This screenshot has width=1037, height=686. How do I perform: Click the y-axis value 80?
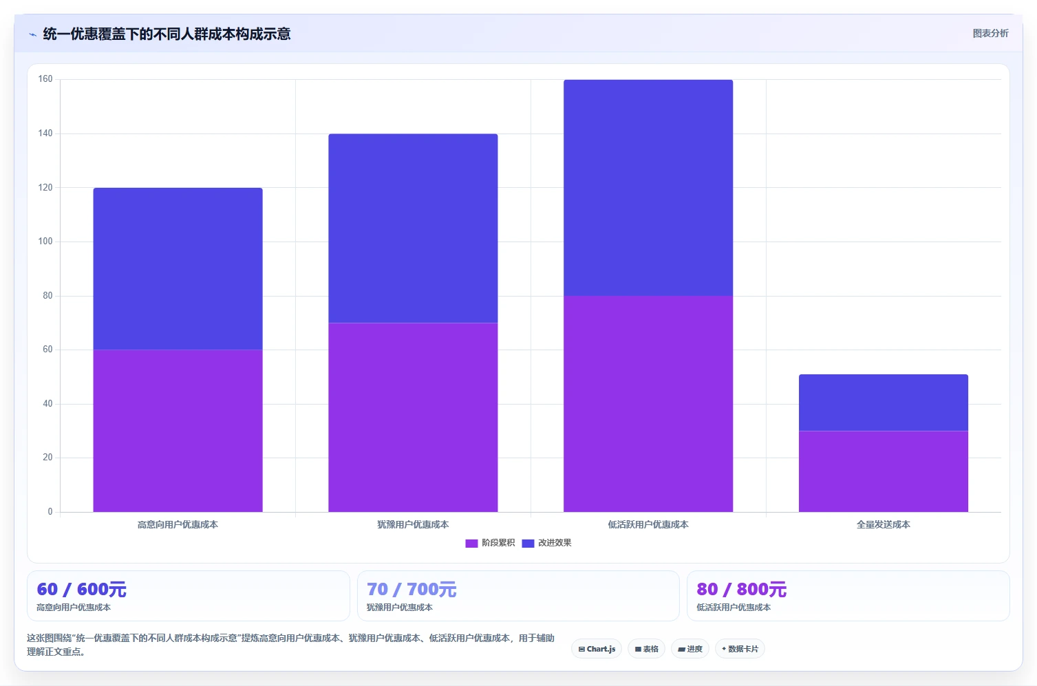click(47, 296)
